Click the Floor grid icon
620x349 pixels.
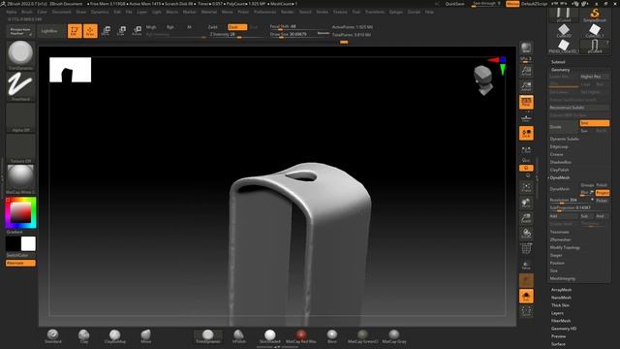[x=526, y=117]
